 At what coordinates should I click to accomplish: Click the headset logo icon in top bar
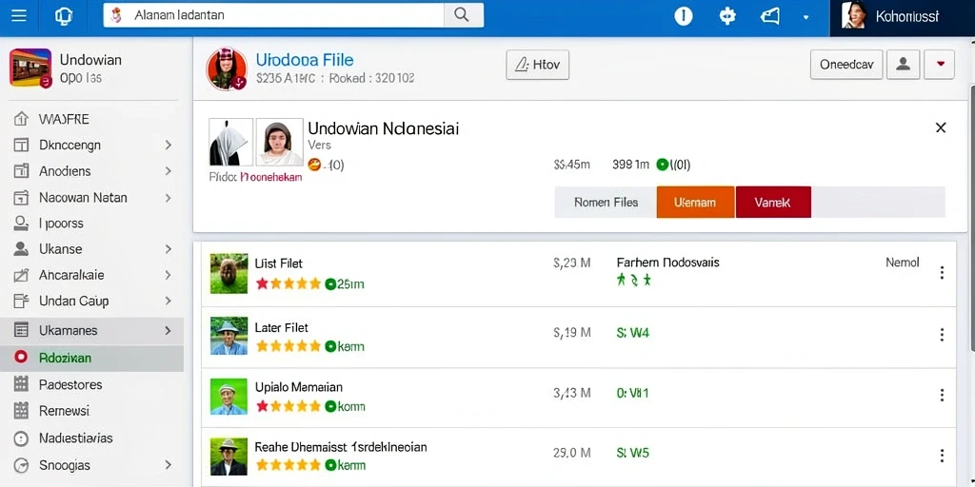pos(63,15)
